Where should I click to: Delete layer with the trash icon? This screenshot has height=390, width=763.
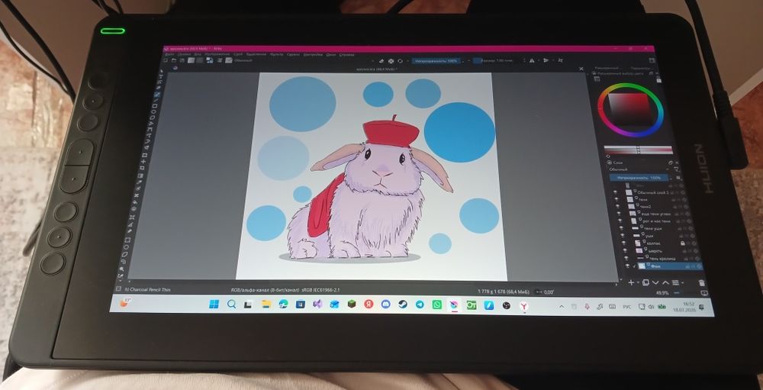click(701, 282)
